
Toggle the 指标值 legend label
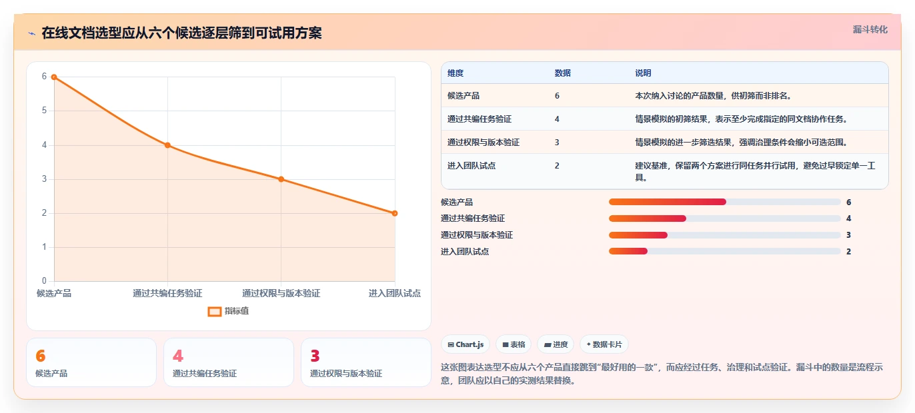pos(237,311)
